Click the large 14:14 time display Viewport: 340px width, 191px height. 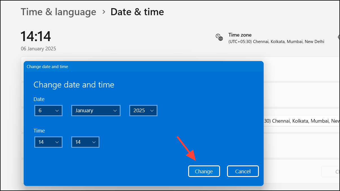pyautogui.click(x=35, y=36)
